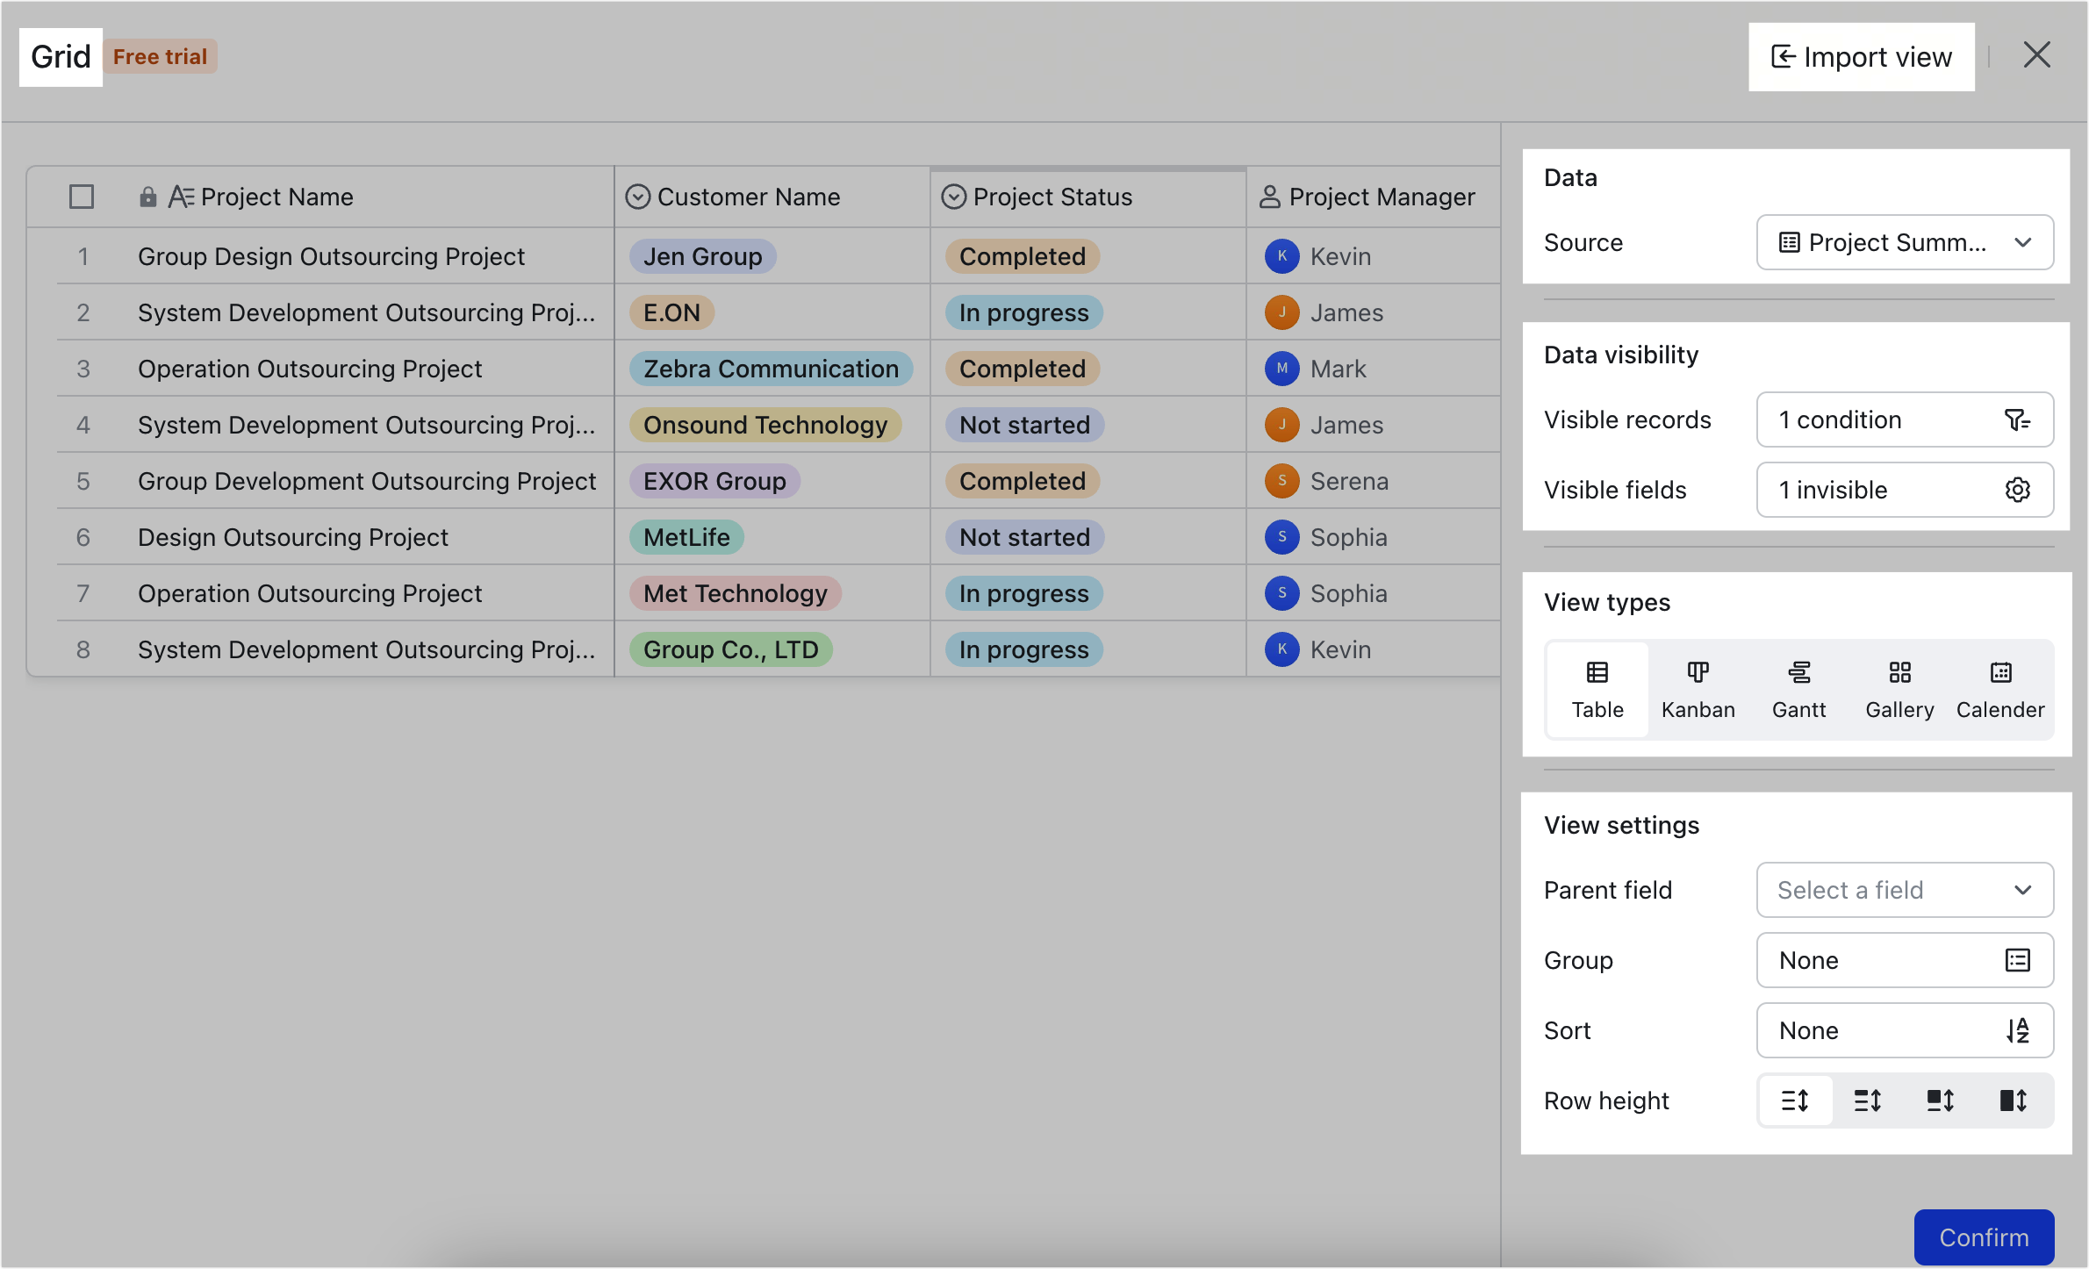2089x1269 pixels.
Task: Select the tallest row height option
Action: (x=2014, y=1101)
